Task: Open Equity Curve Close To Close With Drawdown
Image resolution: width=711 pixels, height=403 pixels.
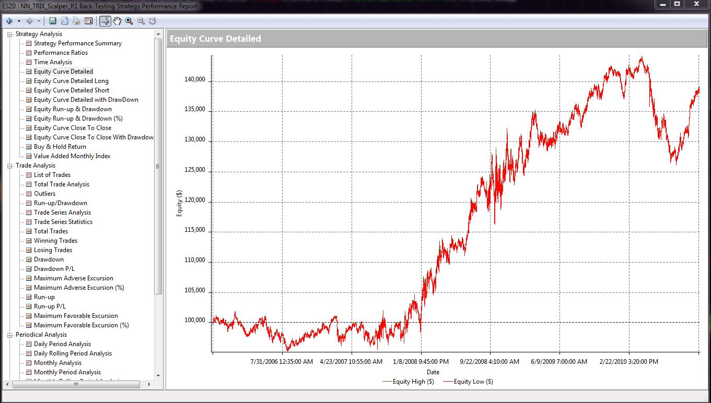Action: [94, 137]
